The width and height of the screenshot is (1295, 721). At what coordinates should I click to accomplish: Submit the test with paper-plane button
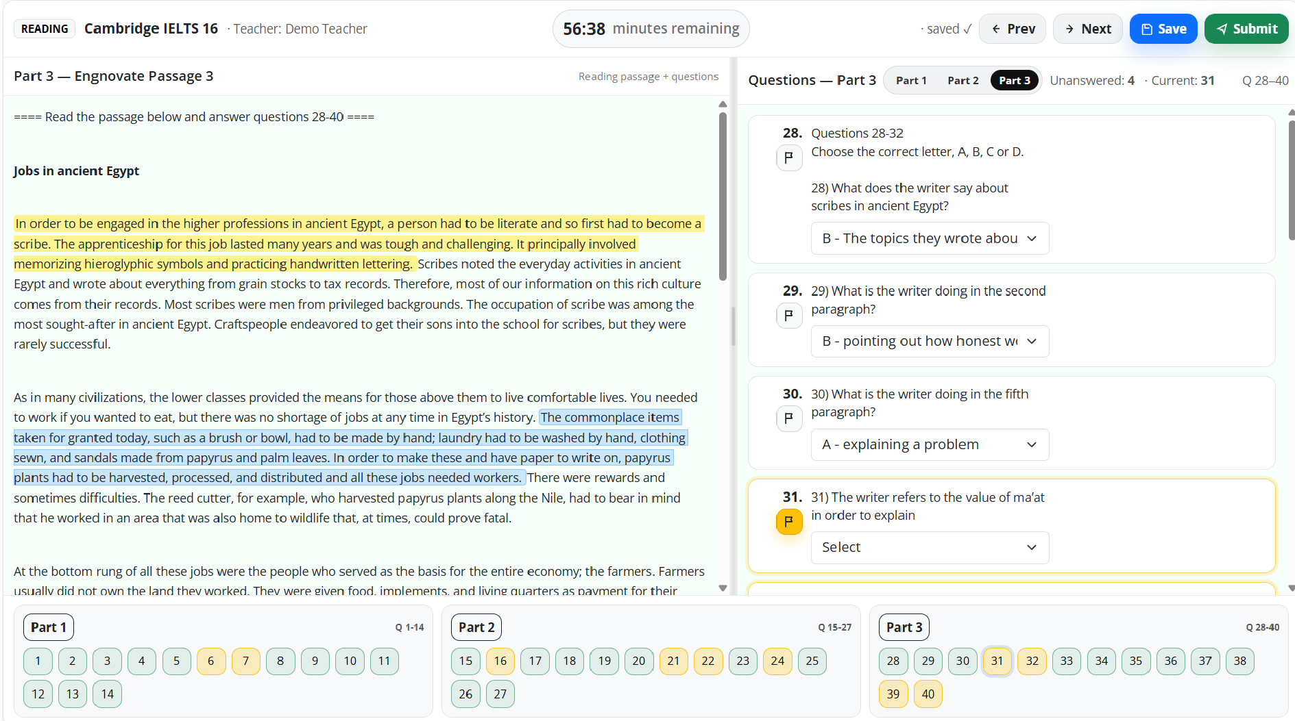click(x=1246, y=29)
